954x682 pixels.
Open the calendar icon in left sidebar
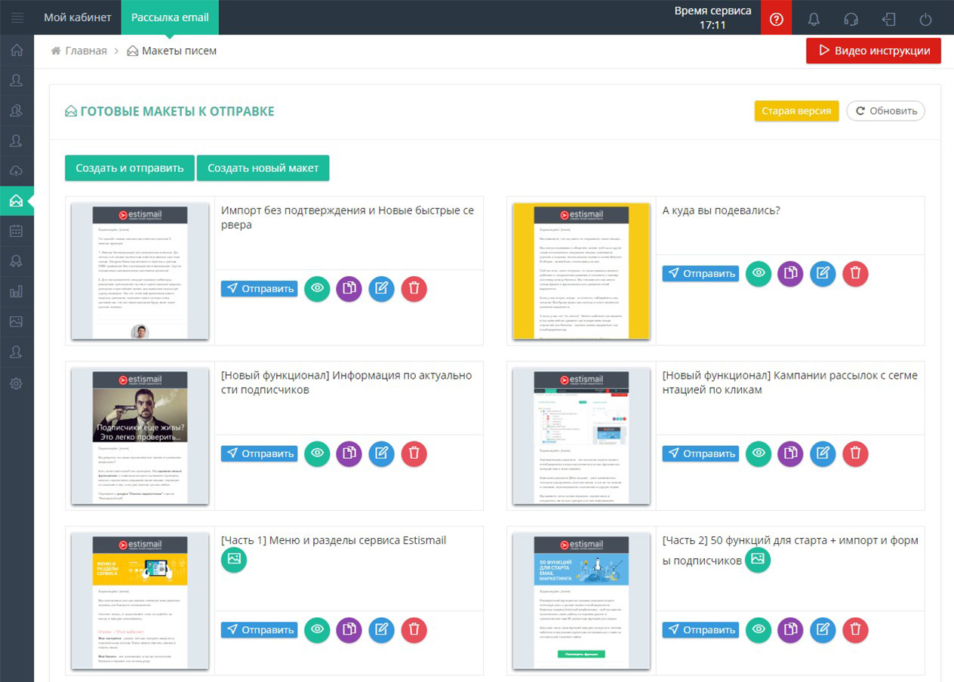pos(16,231)
